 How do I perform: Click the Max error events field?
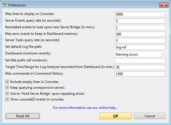[x=140, y=34]
